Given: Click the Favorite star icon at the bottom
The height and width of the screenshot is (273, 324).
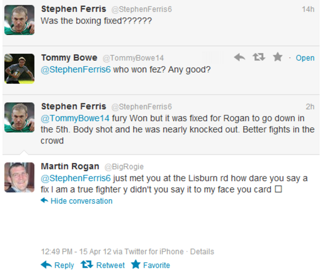Looking at the screenshot, I should [136, 265].
